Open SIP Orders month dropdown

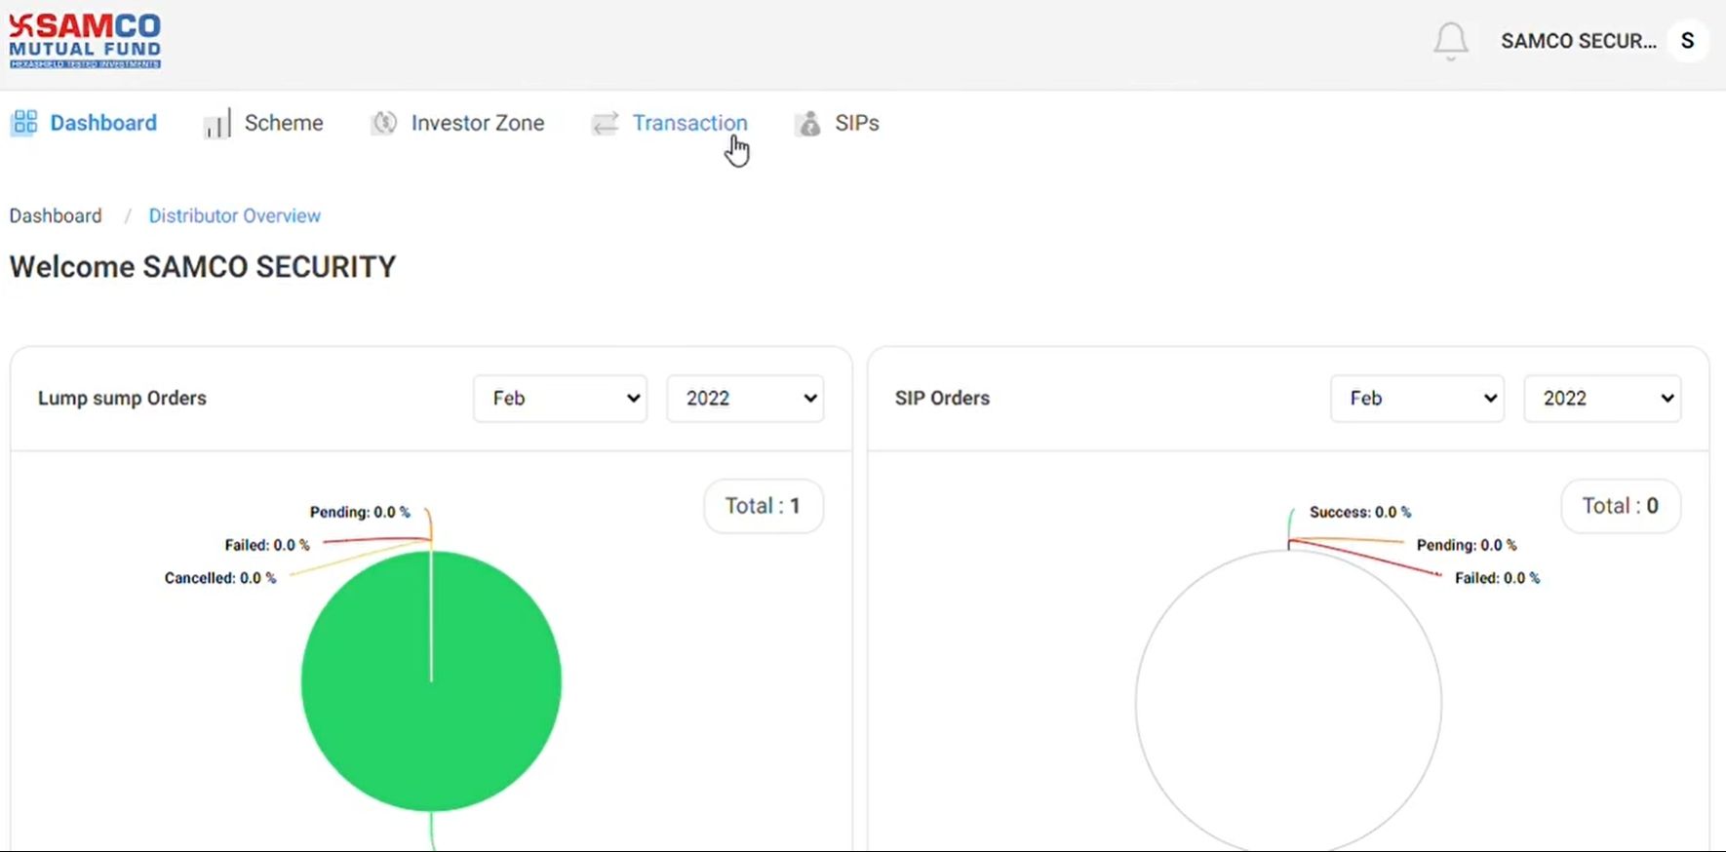tap(1418, 399)
